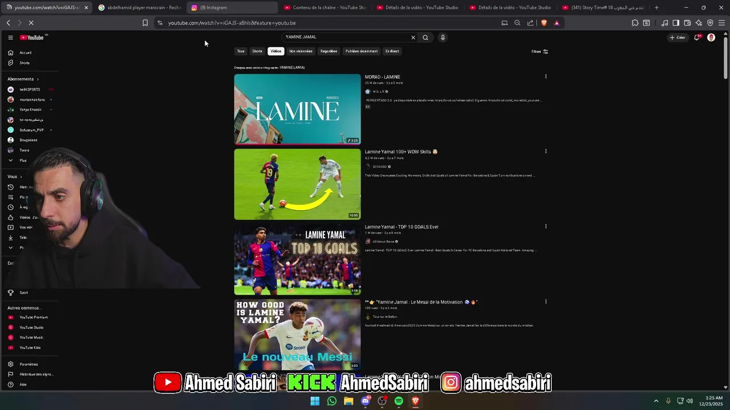Open the MORAD - LAMINE video title
730x410 pixels.
click(383, 77)
